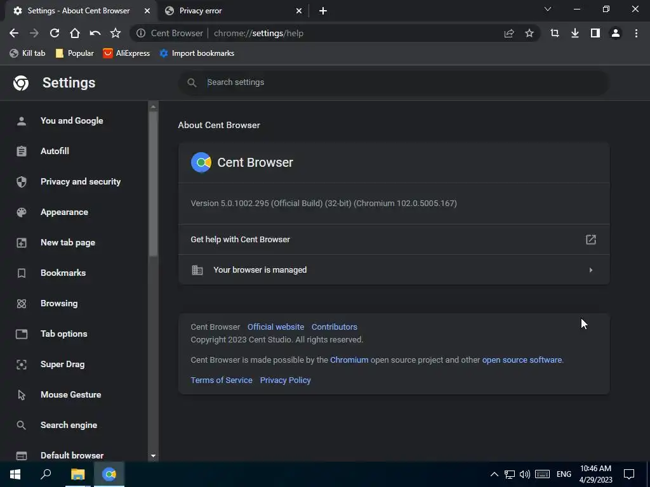Open the AliExpress bookmark
The image size is (650, 487).
tap(126, 53)
